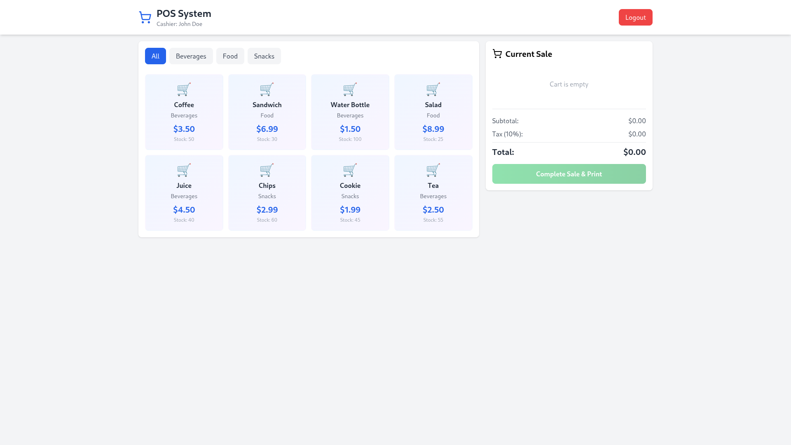Click the cart icon on Juice card

[184, 170]
